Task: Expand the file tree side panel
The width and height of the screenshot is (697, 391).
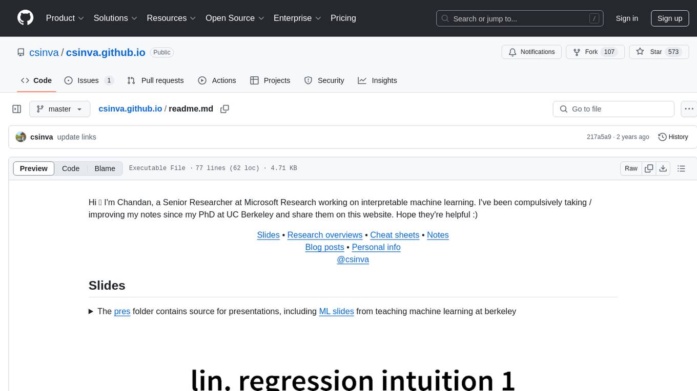Action: 17,109
